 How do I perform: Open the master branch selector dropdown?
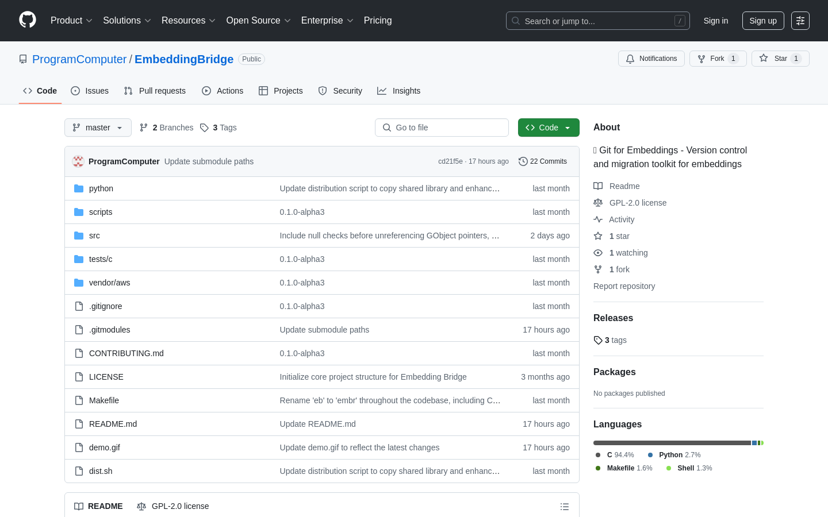pos(98,128)
